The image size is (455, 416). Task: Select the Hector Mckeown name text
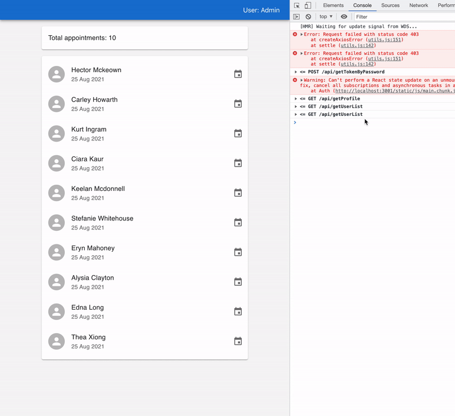[x=96, y=70]
